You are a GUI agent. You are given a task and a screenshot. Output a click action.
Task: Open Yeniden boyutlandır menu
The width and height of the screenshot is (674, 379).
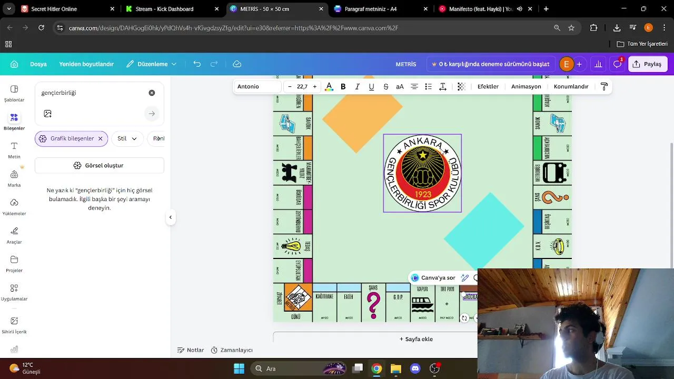click(x=86, y=64)
